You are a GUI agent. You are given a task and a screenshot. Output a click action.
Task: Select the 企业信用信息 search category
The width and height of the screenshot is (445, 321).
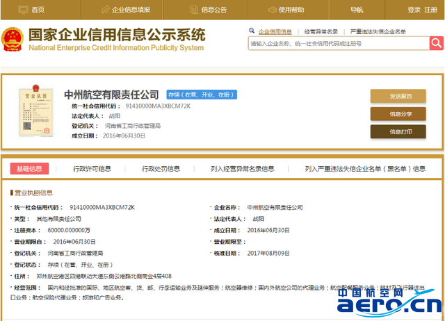click(275, 31)
